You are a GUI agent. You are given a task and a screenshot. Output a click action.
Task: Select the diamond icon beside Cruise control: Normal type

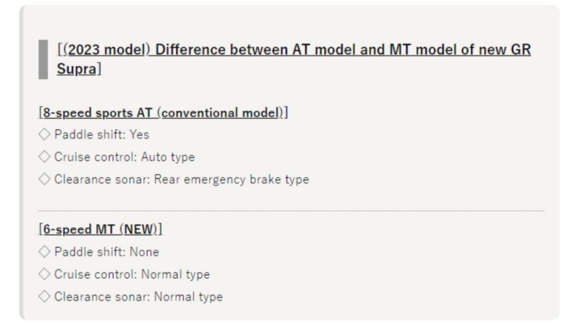(x=44, y=274)
